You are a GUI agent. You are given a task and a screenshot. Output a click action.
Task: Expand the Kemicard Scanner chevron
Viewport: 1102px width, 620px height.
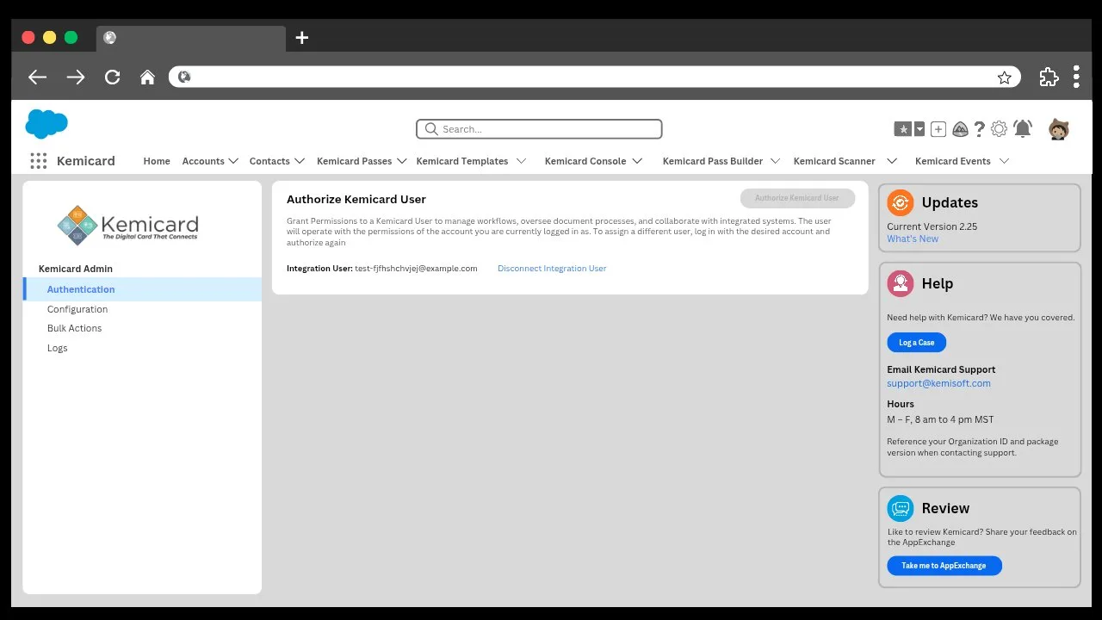(892, 161)
